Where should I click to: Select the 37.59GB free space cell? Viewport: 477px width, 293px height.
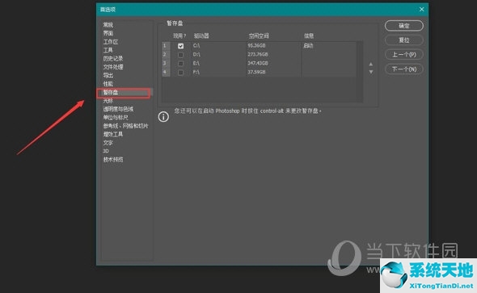256,72
